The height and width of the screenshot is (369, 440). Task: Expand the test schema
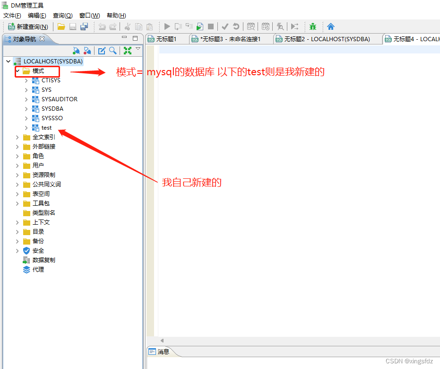point(26,128)
